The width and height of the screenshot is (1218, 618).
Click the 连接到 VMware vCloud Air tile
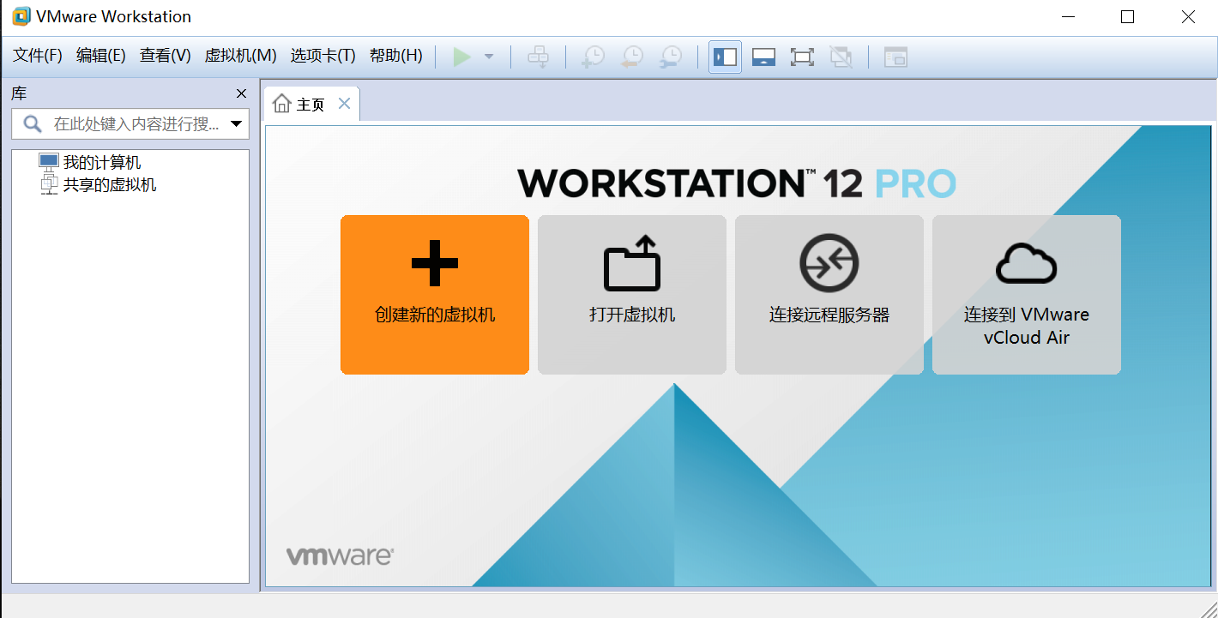click(1027, 295)
